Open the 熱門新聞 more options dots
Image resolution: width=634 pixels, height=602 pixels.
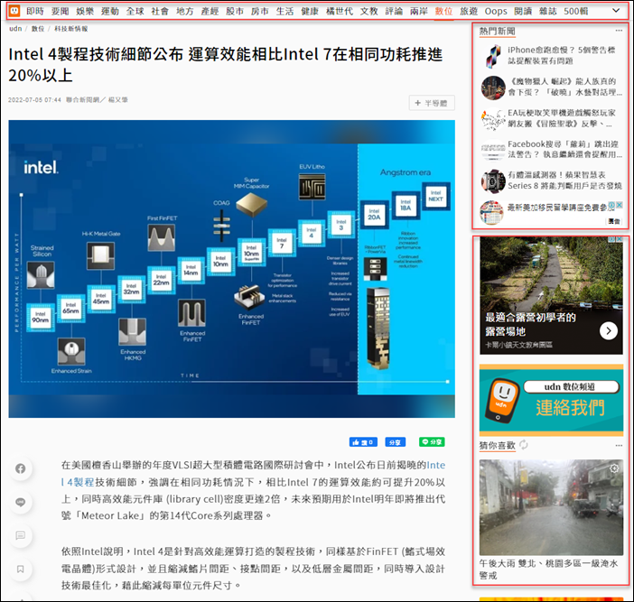click(x=619, y=31)
